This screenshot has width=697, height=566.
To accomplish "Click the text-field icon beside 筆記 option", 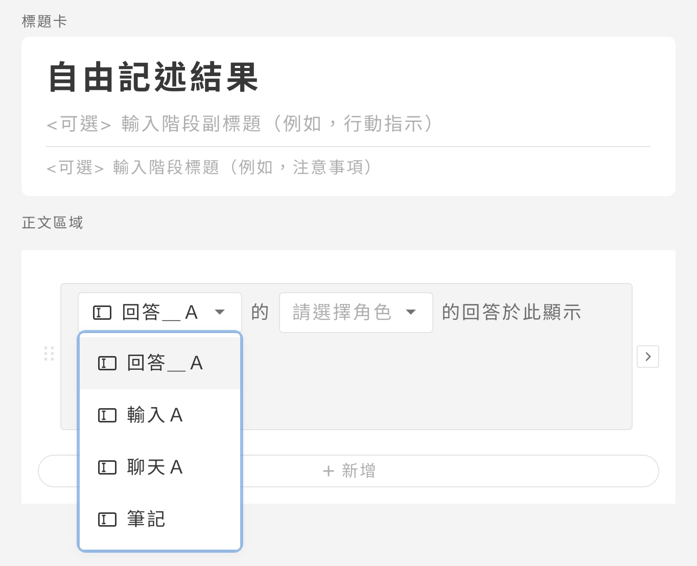I will point(107,520).
